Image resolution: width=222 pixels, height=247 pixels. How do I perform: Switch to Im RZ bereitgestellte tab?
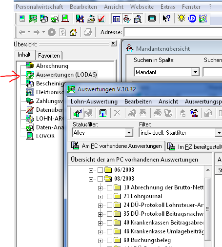[x=194, y=147]
